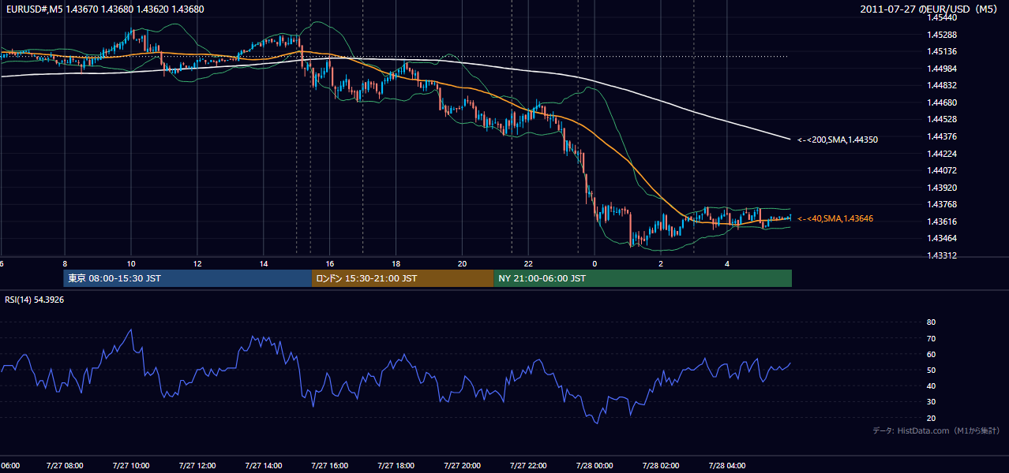The image size is (1009, 473).
Task: Click price axis label 1.45136
Action: click(x=943, y=51)
